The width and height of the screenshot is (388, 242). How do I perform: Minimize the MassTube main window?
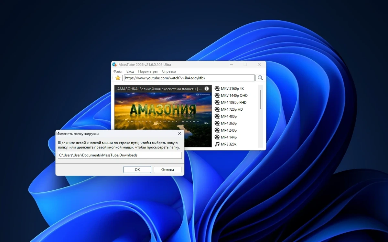point(232,65)
